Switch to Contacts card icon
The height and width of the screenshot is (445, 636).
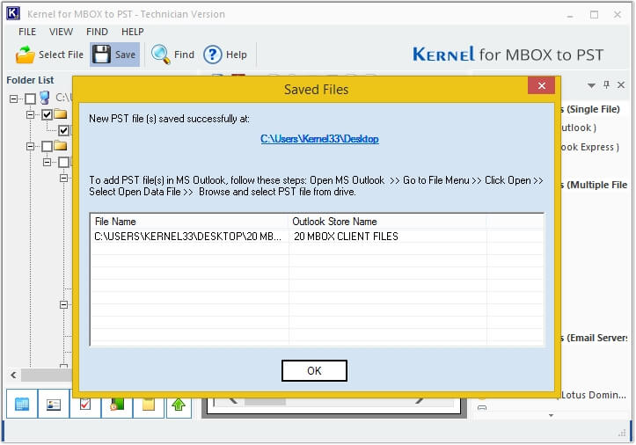pos(54,404)
